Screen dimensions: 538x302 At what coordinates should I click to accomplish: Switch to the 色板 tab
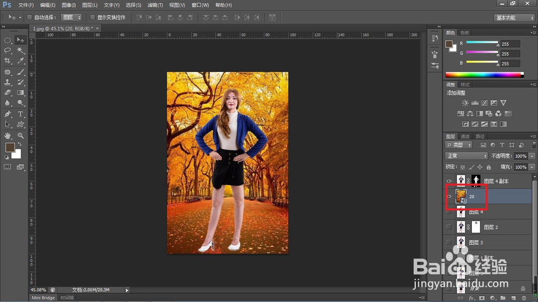(x=465, y=33)
